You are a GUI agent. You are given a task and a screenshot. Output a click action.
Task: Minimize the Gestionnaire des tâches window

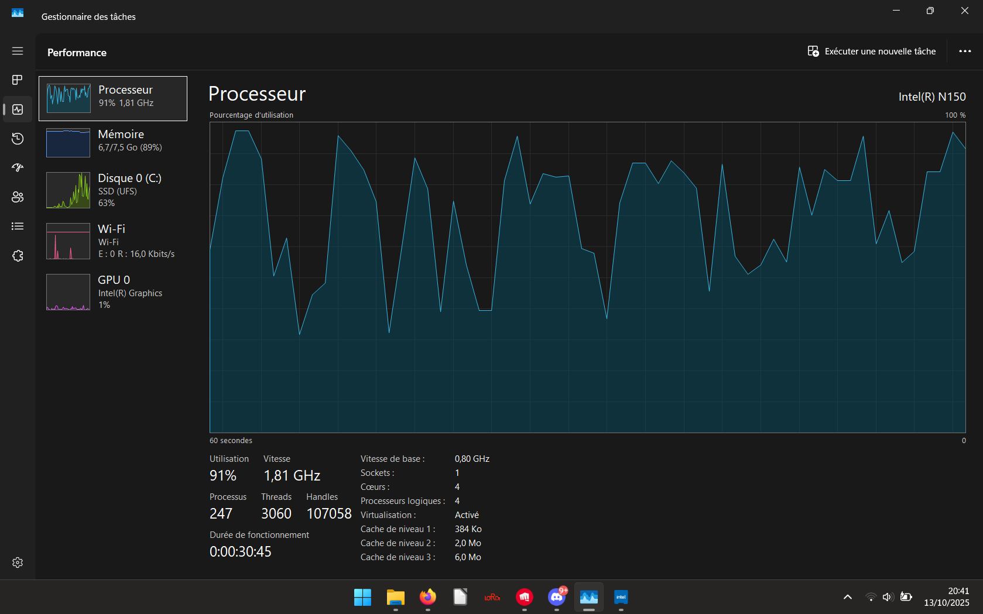(x=896, y=11)
